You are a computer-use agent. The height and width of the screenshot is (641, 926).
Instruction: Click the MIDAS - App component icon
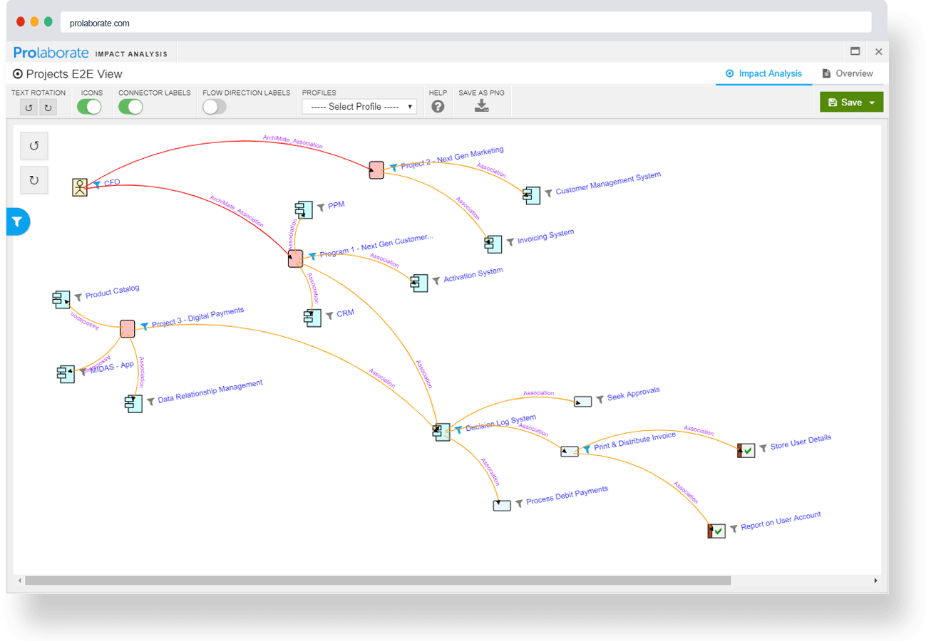pos(66,374)
